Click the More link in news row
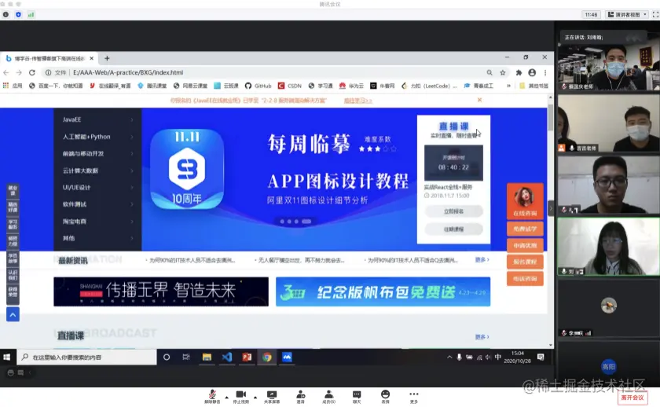Viewport: 660px width, 407px height. pos(482,260)
